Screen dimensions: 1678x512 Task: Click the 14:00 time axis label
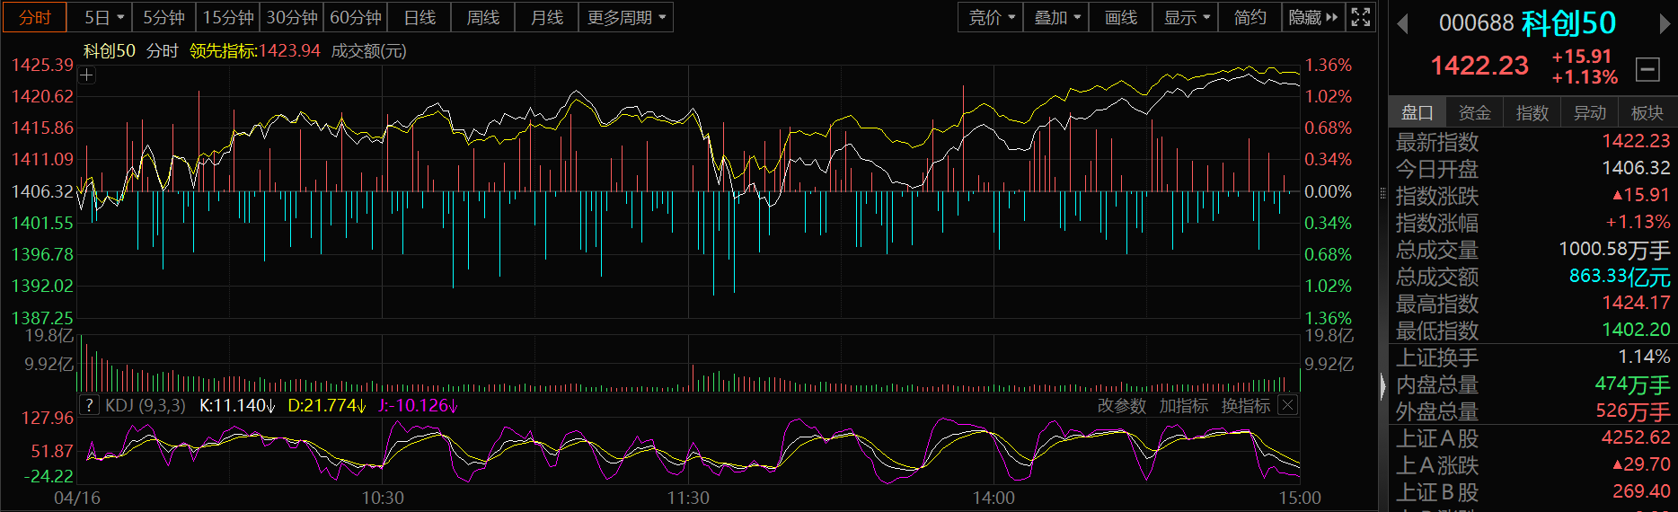[994, 498]
